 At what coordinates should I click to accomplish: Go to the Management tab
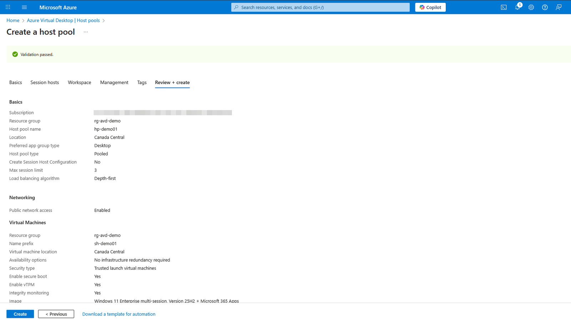114,82
